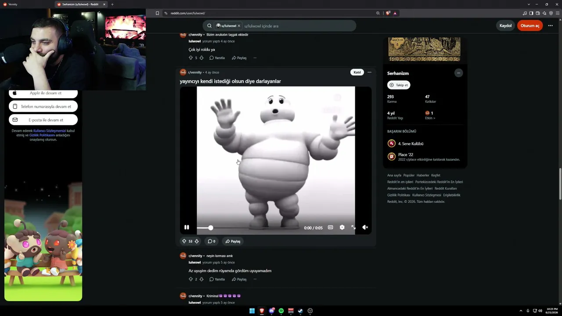This screenshot has width=562, height=316.
Task: Share the video post via Paylaş
Action: [x=233, y=241]
